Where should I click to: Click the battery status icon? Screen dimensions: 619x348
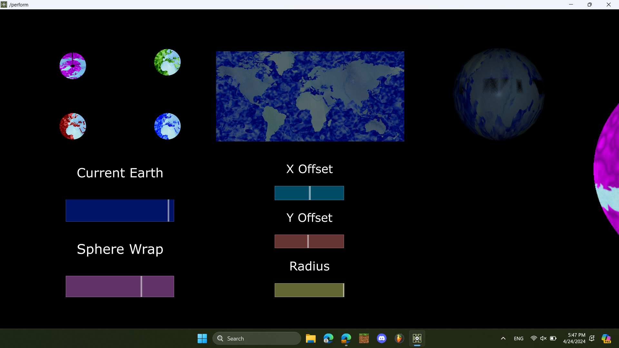click(x=553, y=339)
